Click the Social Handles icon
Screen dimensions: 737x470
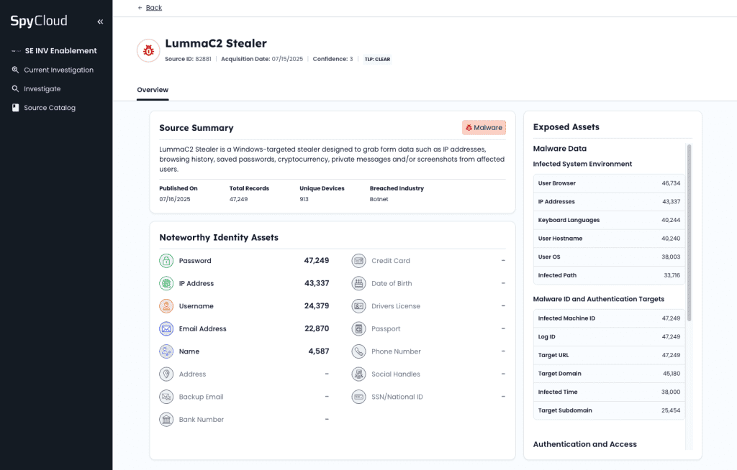pos(358,374)
